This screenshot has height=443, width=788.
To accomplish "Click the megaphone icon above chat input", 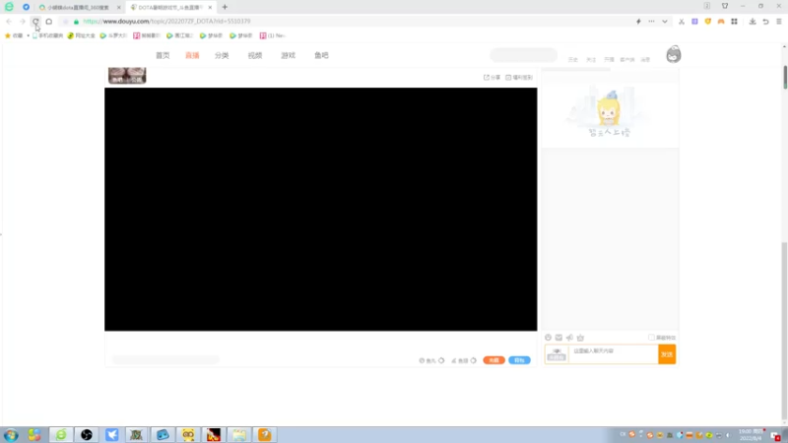I will [569, 338].
